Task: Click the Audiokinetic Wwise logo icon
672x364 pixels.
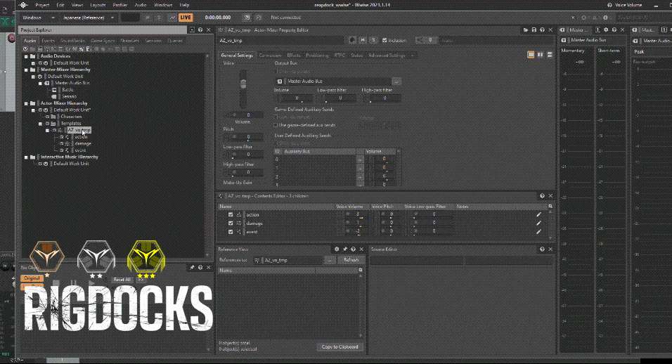Action: coord(23,5)
